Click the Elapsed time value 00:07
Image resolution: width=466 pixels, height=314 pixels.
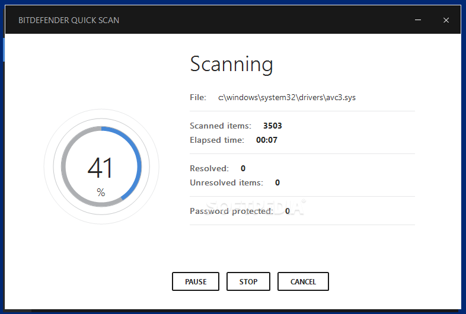point(267,140)
